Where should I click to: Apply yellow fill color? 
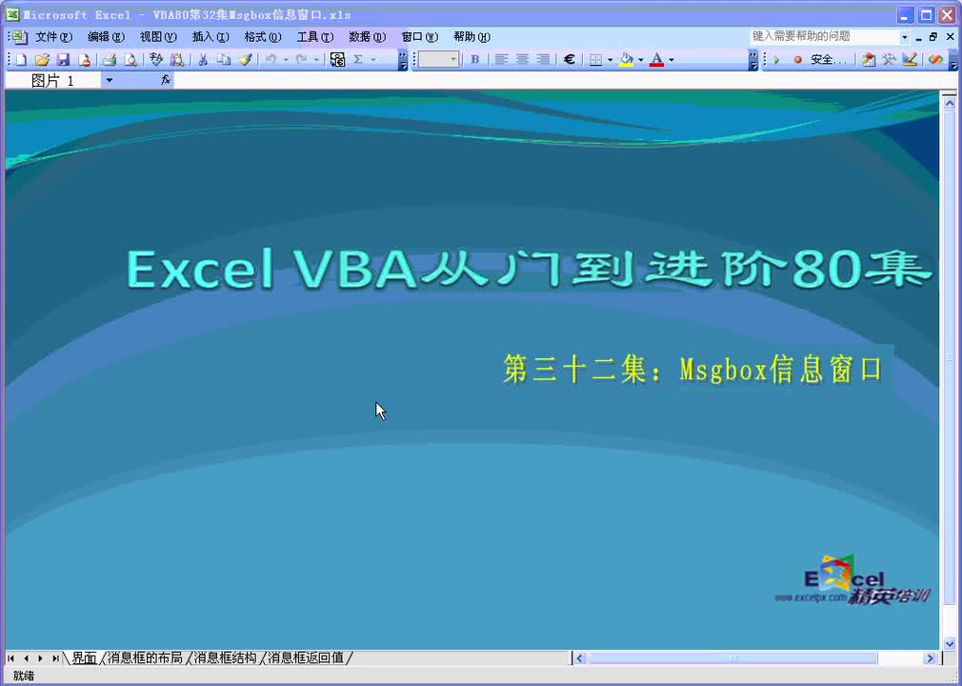pos(626,59)
